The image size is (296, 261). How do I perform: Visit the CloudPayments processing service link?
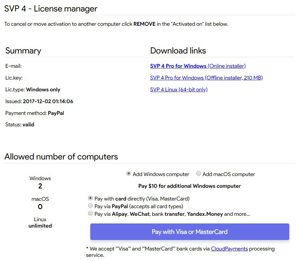click(229, 249)
